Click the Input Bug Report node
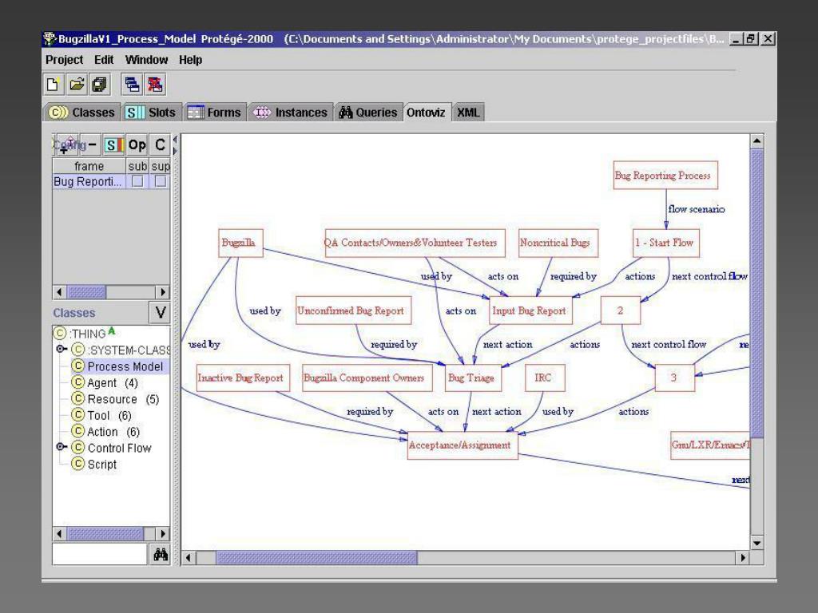The image size is (818, 613). 530,310
